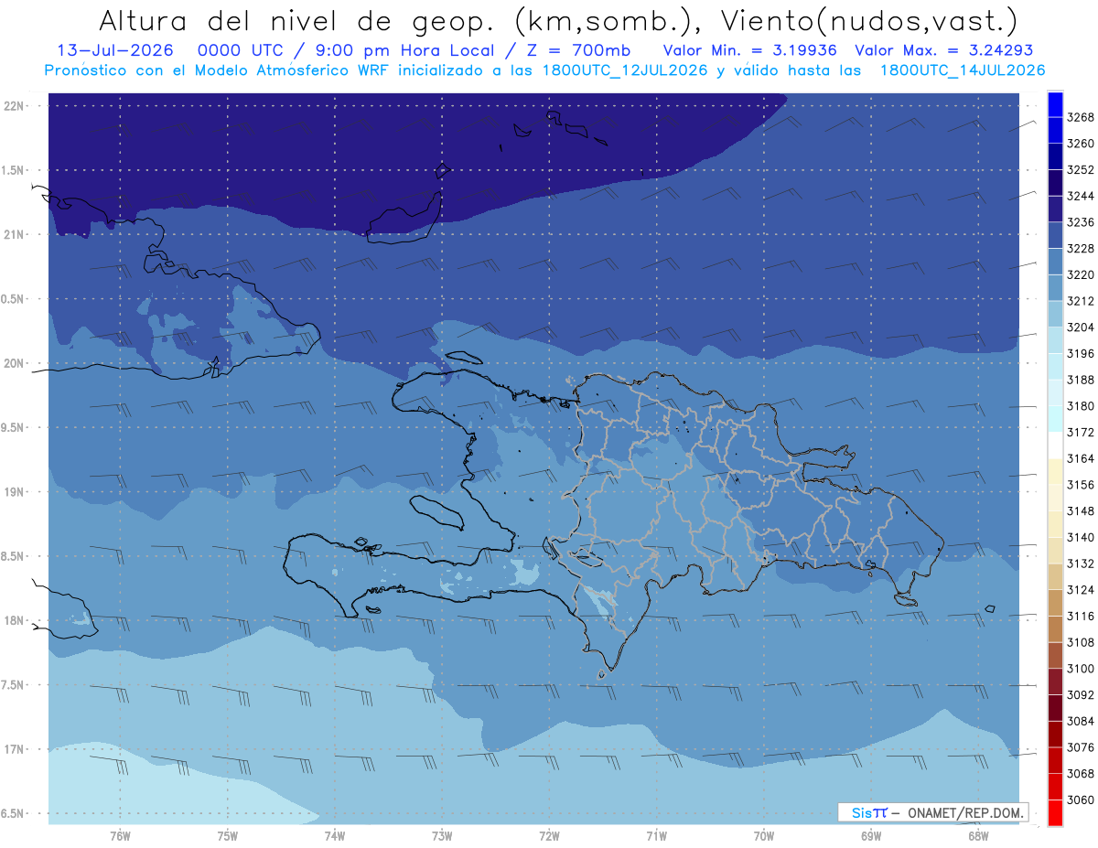
Task: Click the '17N' latitude label
Action: (15, 749)
